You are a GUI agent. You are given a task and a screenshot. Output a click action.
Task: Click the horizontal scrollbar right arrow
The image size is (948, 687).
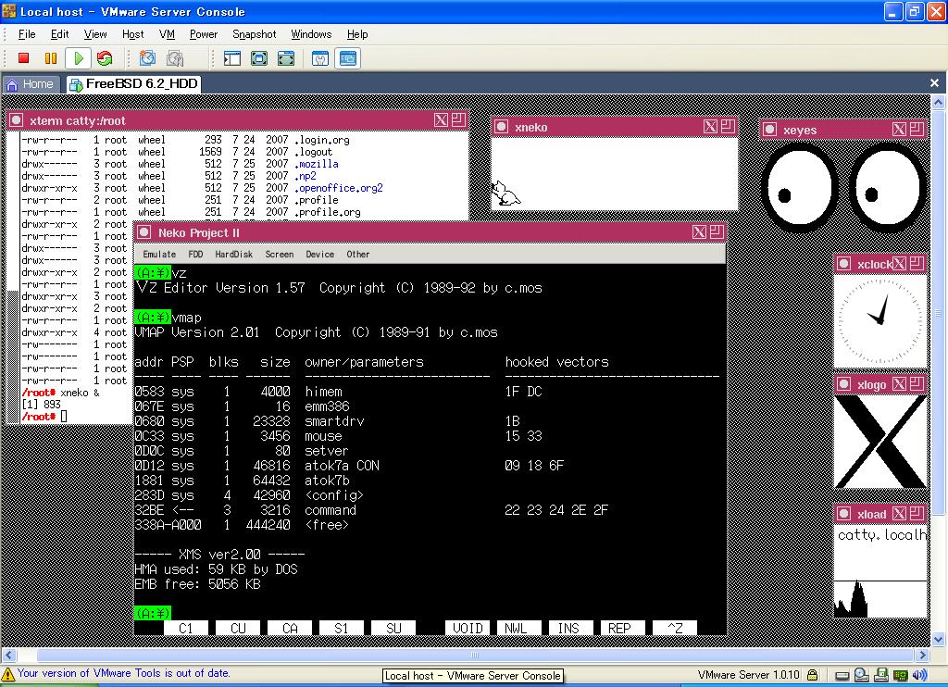coord(922,655)
